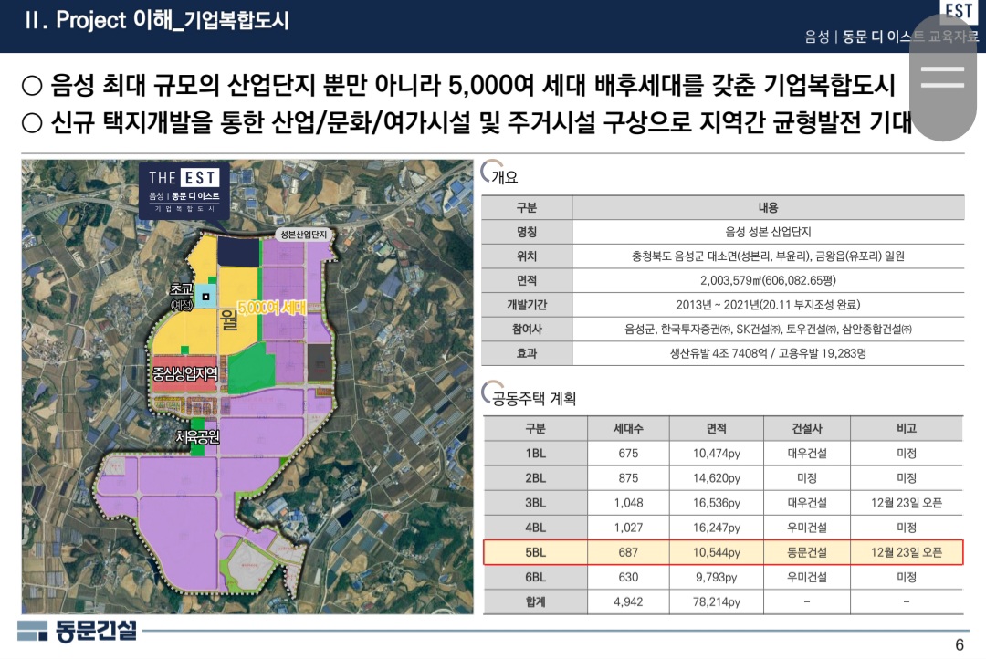Click 5BL row 12월 23일 오픈 cell
The image size is (986, 659).
[907, 552]
